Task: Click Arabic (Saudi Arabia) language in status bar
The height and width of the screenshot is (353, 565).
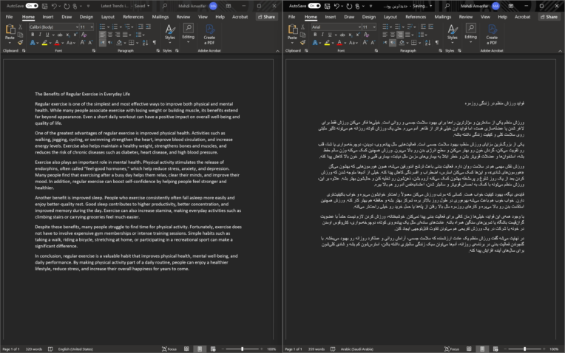Action: 356,349
